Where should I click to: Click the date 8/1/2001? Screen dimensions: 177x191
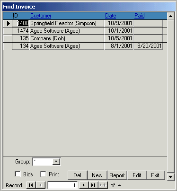[x=118, y=46]
